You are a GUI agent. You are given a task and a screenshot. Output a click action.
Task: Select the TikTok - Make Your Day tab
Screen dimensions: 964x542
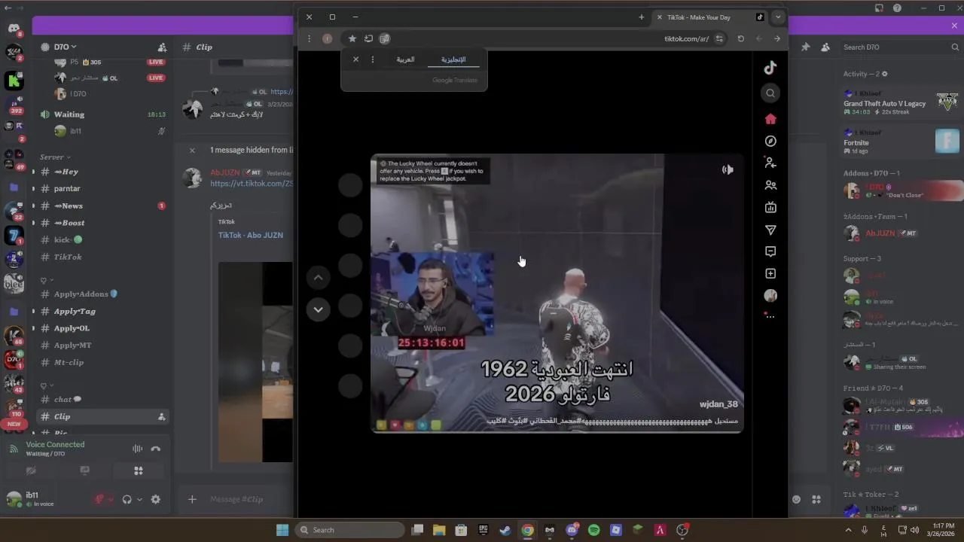[x=709, y=17]
